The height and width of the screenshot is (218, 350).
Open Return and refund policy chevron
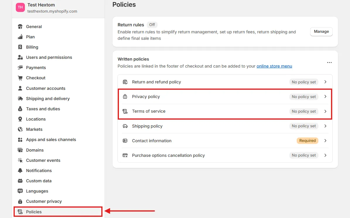[x=325, y=82]
